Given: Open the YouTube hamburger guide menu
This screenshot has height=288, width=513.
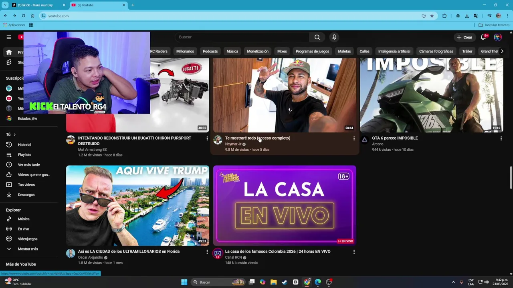Looking at the screenshot, I should point(9,37).
